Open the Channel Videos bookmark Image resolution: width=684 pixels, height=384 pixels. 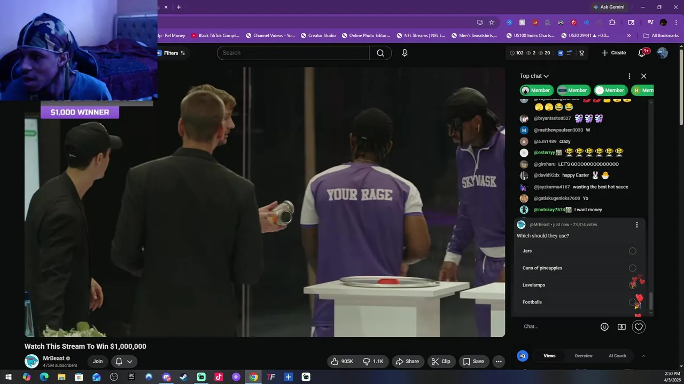pyautogui.click(x=270, y=36)
